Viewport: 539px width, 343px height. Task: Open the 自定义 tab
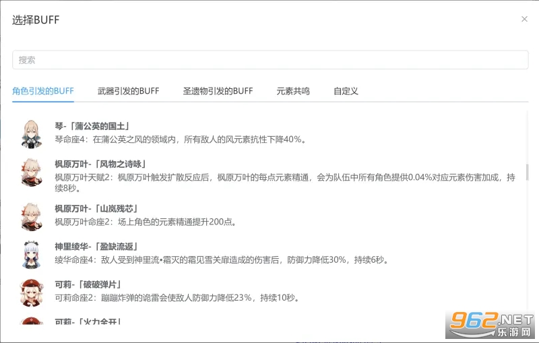coord(346,91)
